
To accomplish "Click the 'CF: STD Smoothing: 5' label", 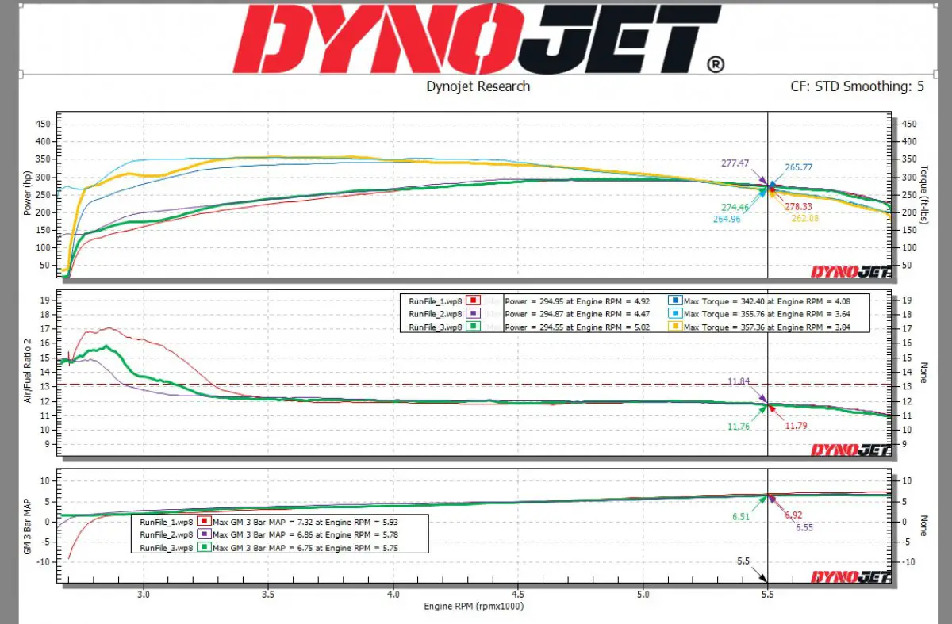I will [x=858, y=86].
